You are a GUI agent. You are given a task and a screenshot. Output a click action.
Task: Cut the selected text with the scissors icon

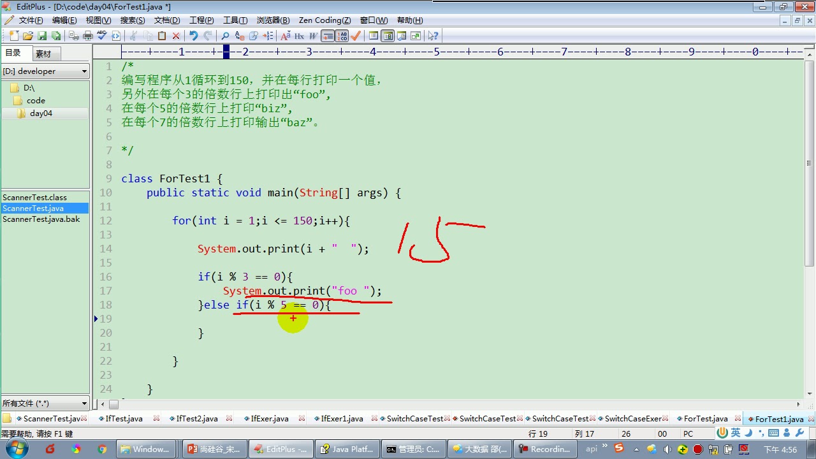[134, 36]
